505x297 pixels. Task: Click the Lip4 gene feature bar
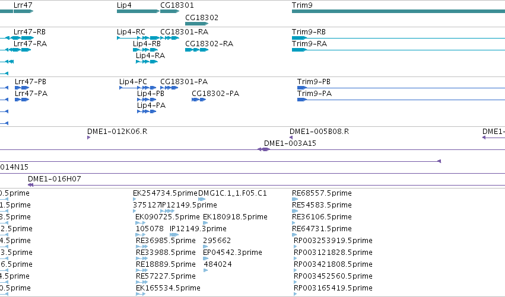point(138,11)
